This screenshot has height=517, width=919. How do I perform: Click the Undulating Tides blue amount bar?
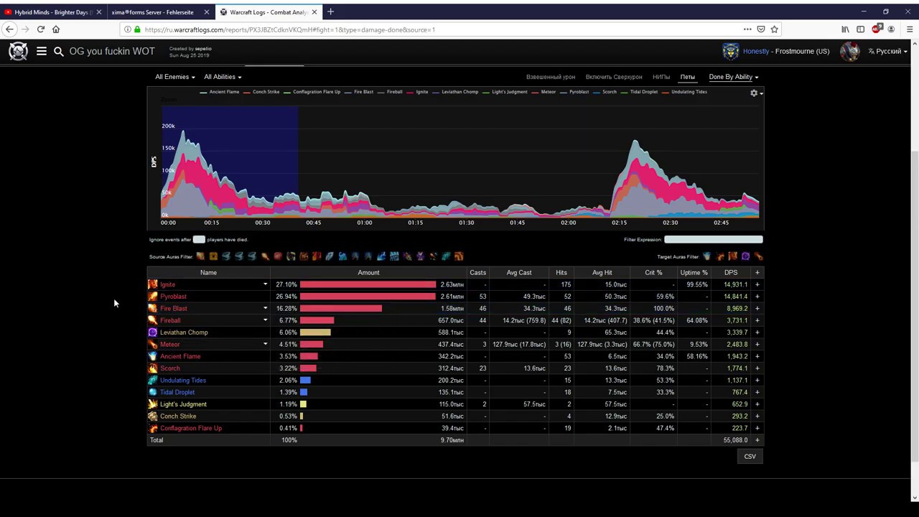(305, 381)
